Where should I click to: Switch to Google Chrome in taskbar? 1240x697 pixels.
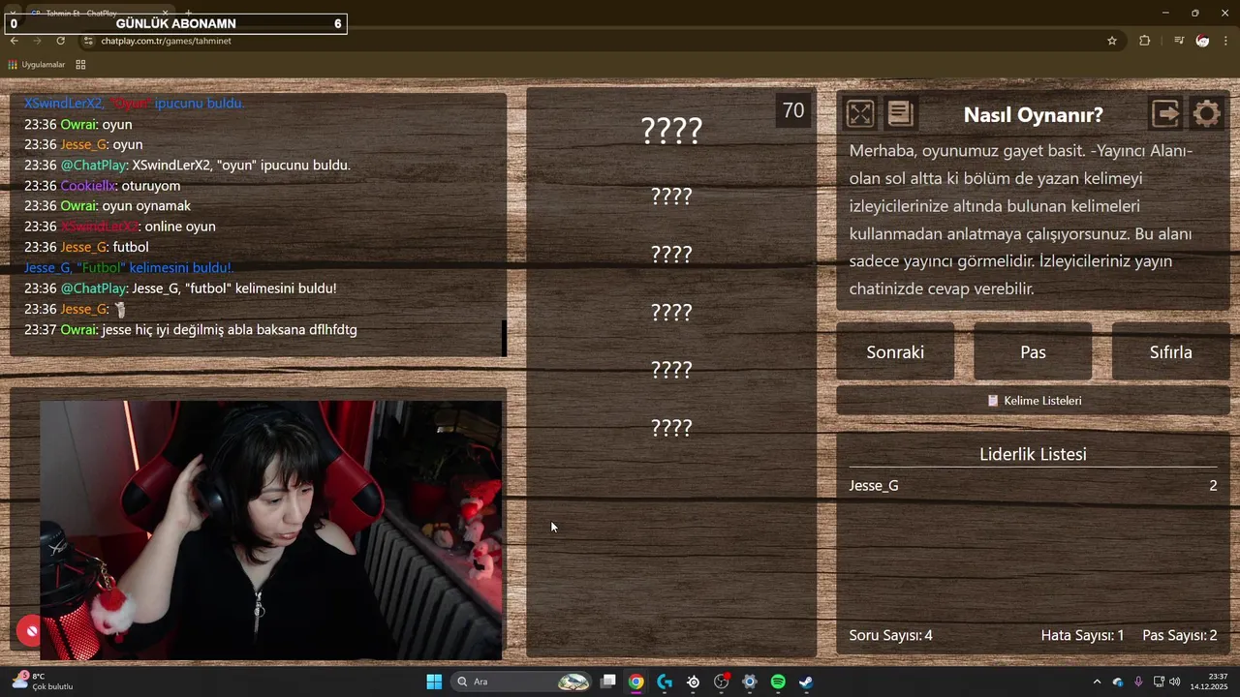pos(635,682)
